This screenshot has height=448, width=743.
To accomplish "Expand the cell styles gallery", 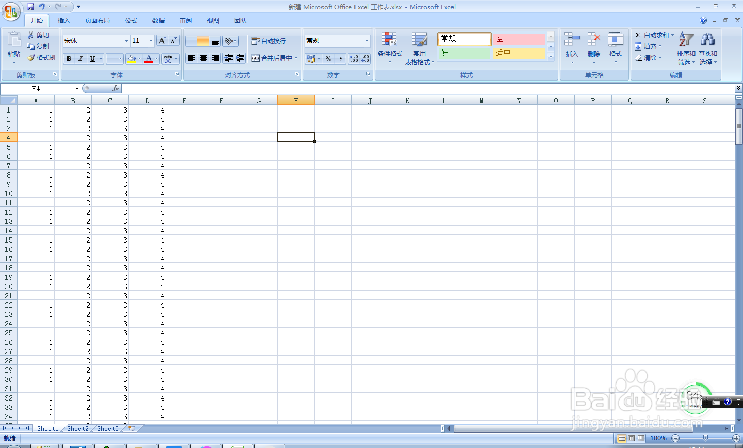I will click(551, 56).
